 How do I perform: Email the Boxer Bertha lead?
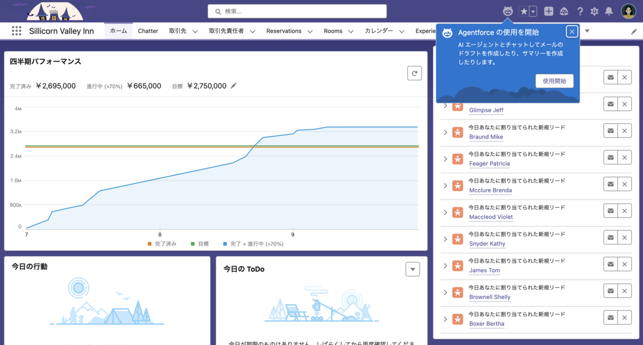tap(610, 318)
